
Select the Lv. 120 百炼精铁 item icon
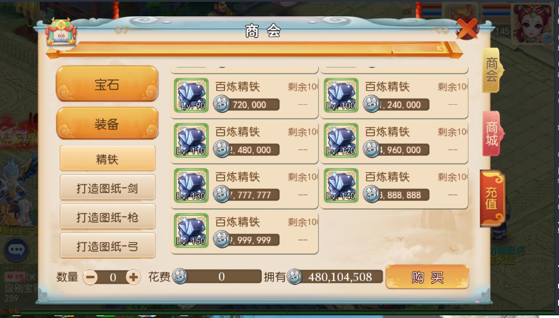[341, 140]
